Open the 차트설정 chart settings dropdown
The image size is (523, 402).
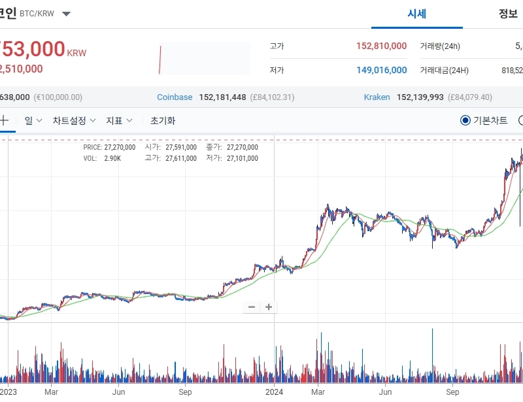(x=75, y=120)
